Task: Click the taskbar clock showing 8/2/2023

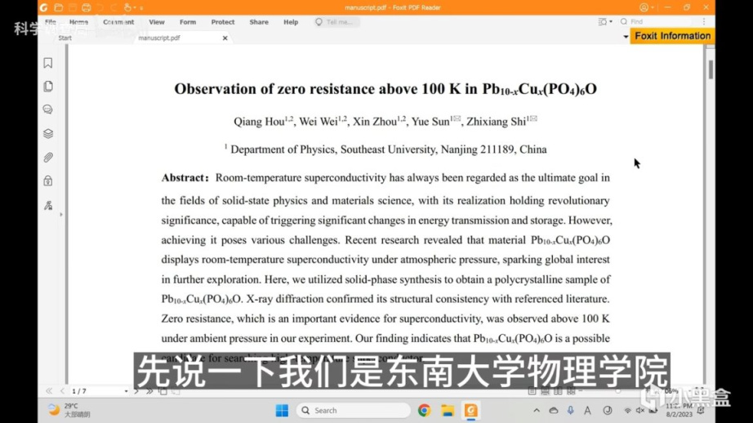Action: (679, 410)
